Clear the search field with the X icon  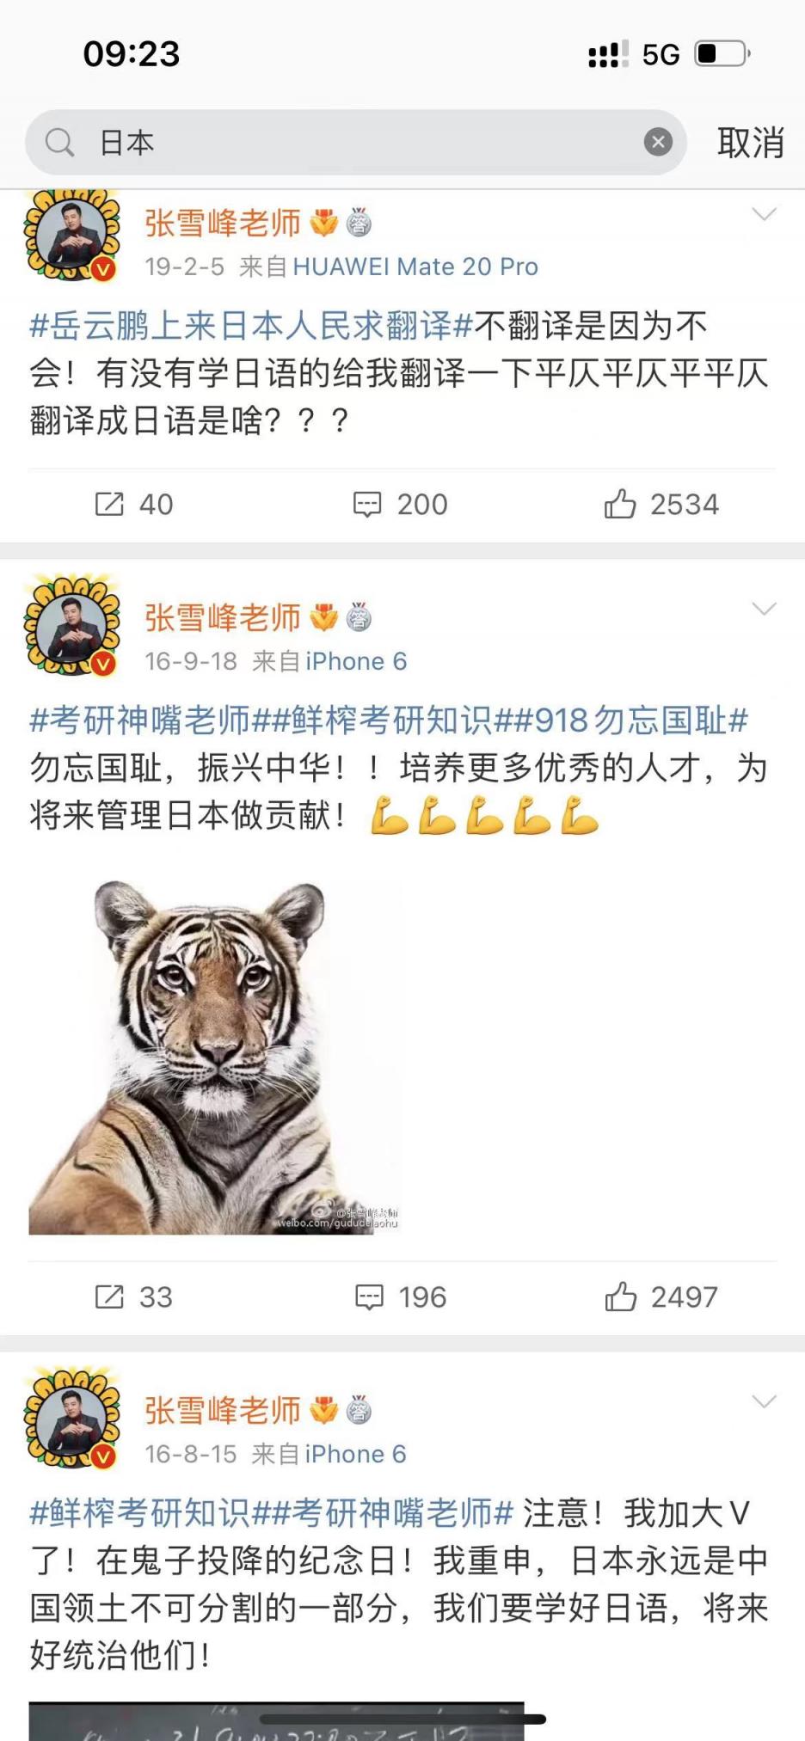[658, 142]
